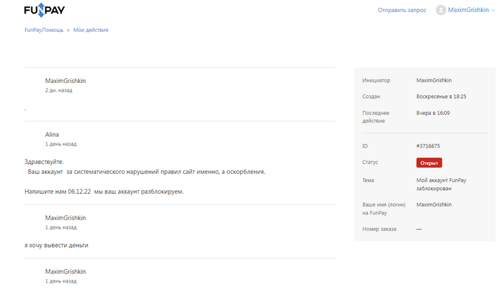Go to the FunPay.Помощь breadcrumb
The width and height of the screenshot is (498, 289).
44,30
